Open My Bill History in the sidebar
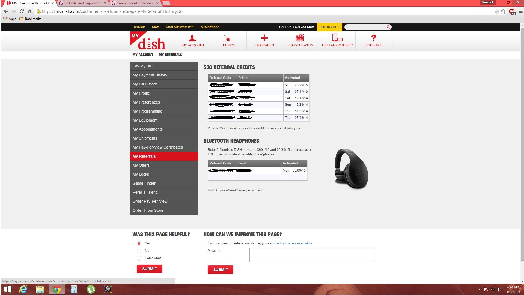 164,84
